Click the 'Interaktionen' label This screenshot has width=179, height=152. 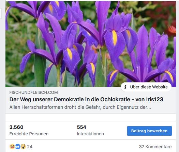click(x=90, y=134)
